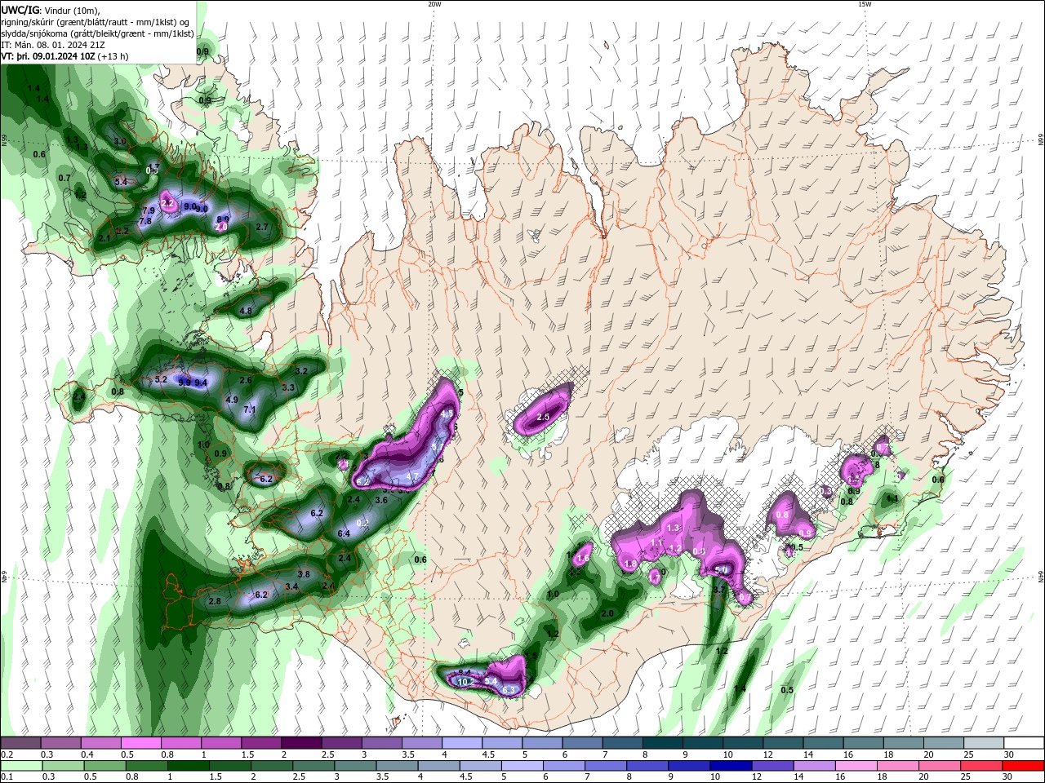Click the lower legend swatch between 12 and 14
The width and height of the screenshot is (1045, 783).
click(x=773, y=766)
